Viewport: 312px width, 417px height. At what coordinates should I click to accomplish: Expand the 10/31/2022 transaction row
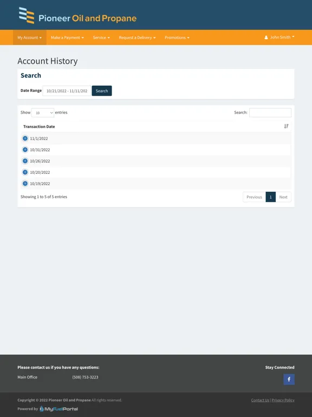(x=25, y=150)
